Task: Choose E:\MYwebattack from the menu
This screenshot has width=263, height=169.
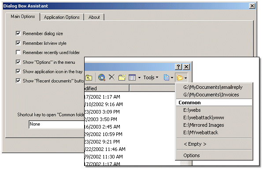Action: point(214,132)
